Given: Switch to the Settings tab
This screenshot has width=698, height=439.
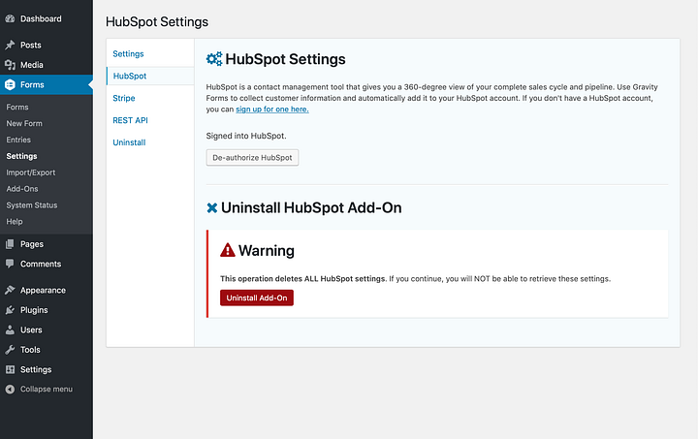Looking at the screenshot, I should click(x=128, y=54).
